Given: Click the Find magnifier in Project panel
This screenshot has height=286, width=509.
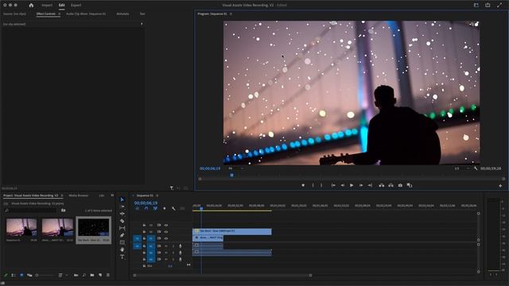Looking at the screenshot, I should click(x=84, y=276).
